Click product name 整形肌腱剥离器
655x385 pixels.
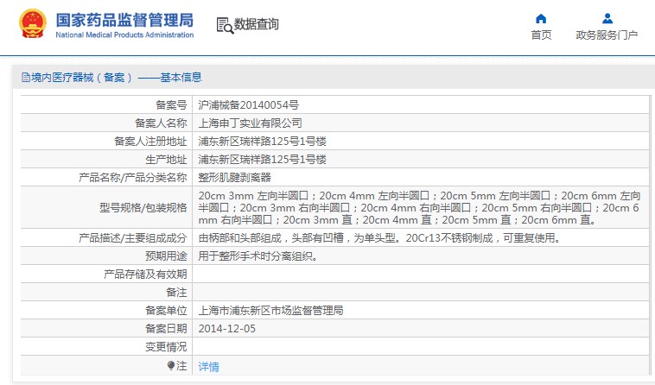pyautogui.click(x=235, y=177)
